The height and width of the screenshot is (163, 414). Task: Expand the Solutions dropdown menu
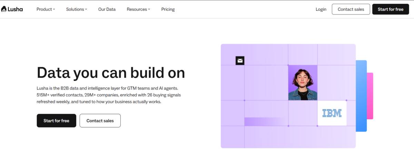[x=77, y=9]
